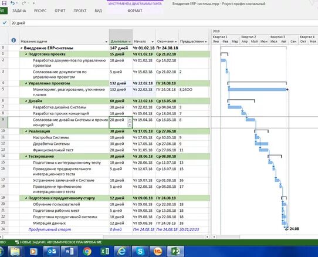Select the Продуктивный старт milestone task name
Viewport: 318px width, 257px height.
(50, 229)
